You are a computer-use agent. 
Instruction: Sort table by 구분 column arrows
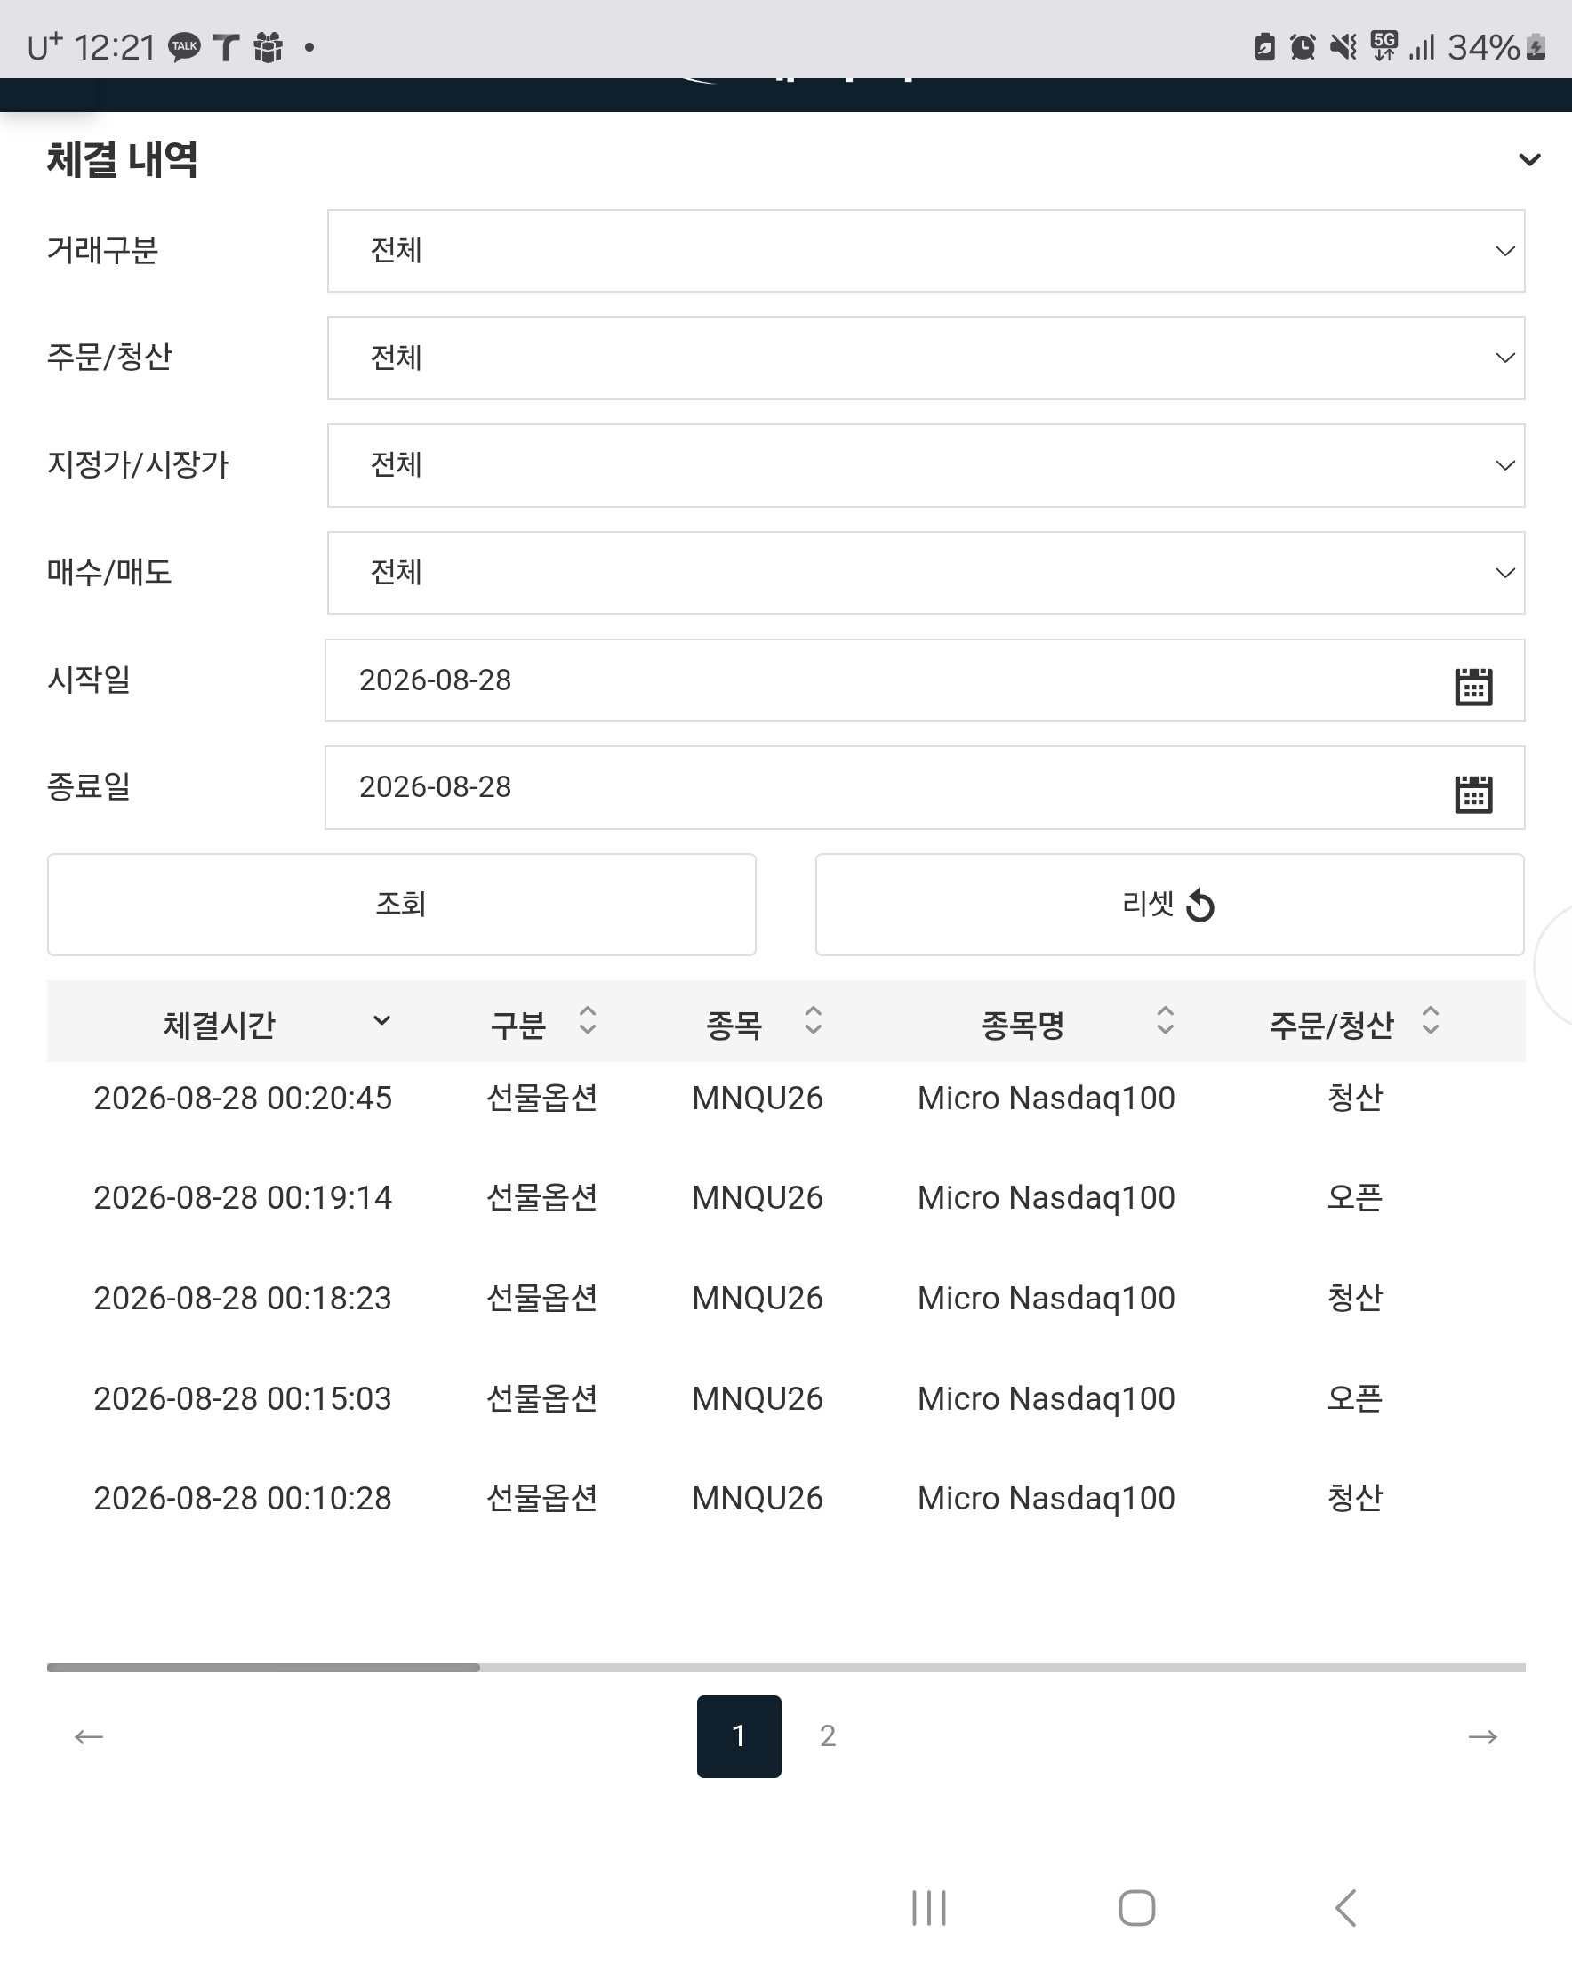pos(588,1020)
